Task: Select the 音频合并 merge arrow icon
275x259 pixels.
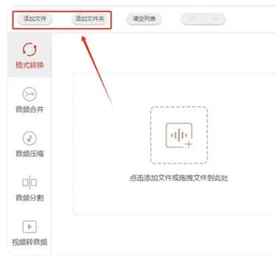Action: (30, 94)
